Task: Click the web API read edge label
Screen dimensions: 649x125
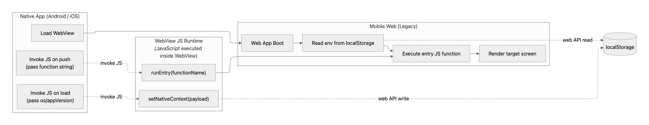Action: tap(577, 40)
